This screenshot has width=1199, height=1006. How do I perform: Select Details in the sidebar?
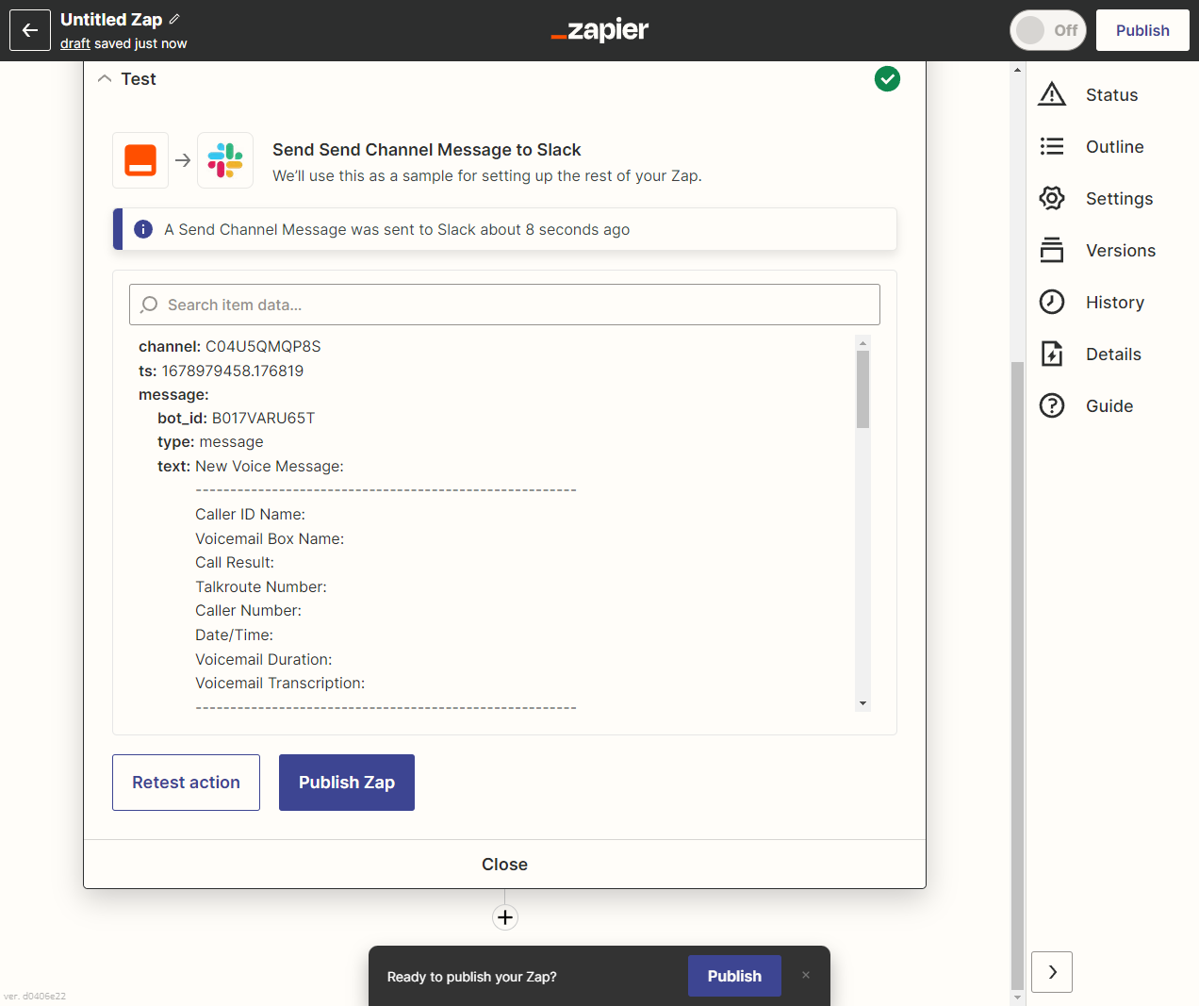[x=1113, y=354]
